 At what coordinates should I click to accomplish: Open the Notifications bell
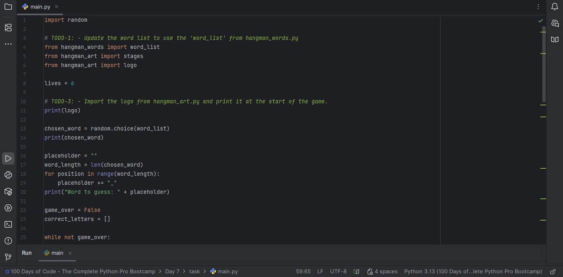coord(555,7)
